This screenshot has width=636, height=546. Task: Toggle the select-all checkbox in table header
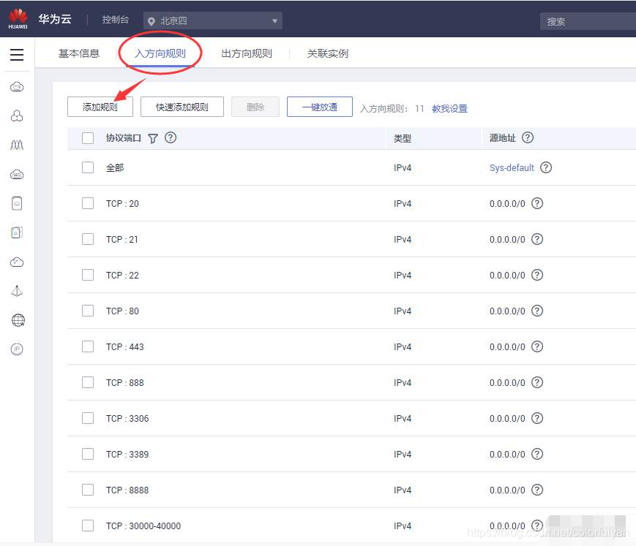[x=88, y=138]
